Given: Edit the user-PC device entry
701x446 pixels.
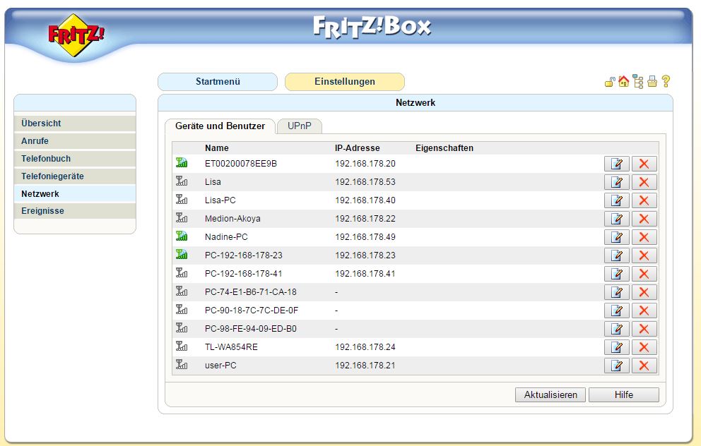Looking at the screenshot, I should pos(616,365).
